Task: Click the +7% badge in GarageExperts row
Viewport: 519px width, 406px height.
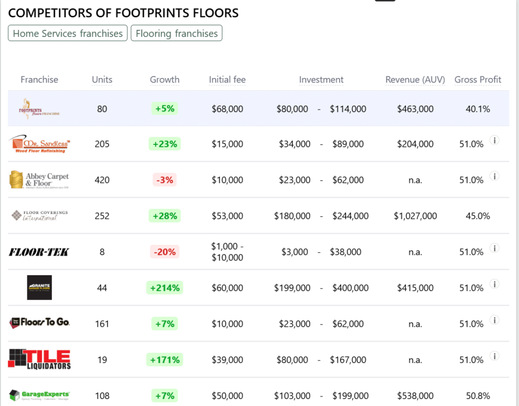Action: [165, 395]
